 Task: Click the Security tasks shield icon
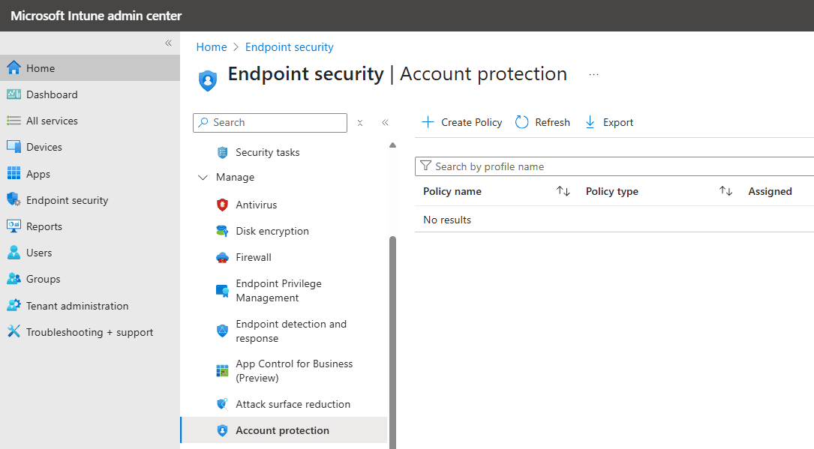[222, 152]
